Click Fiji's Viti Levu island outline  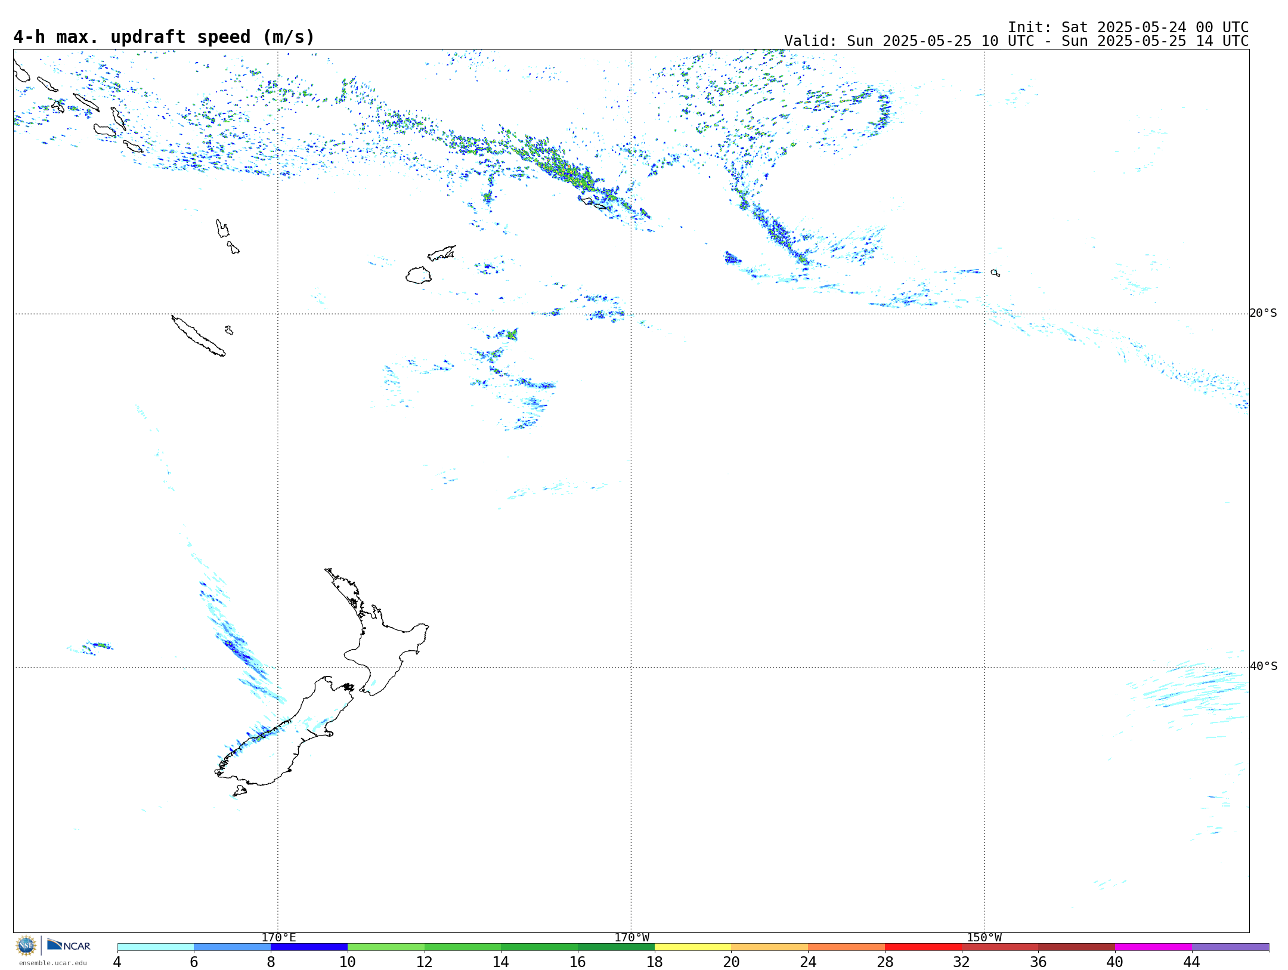point(419,275)
